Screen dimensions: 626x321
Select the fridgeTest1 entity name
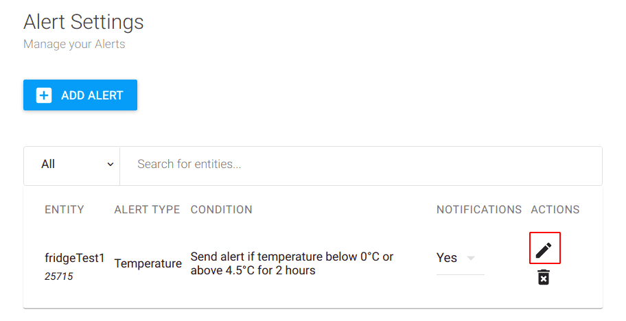point(74,259)
